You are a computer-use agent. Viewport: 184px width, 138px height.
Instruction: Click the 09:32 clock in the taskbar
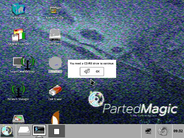click(178, 131)
